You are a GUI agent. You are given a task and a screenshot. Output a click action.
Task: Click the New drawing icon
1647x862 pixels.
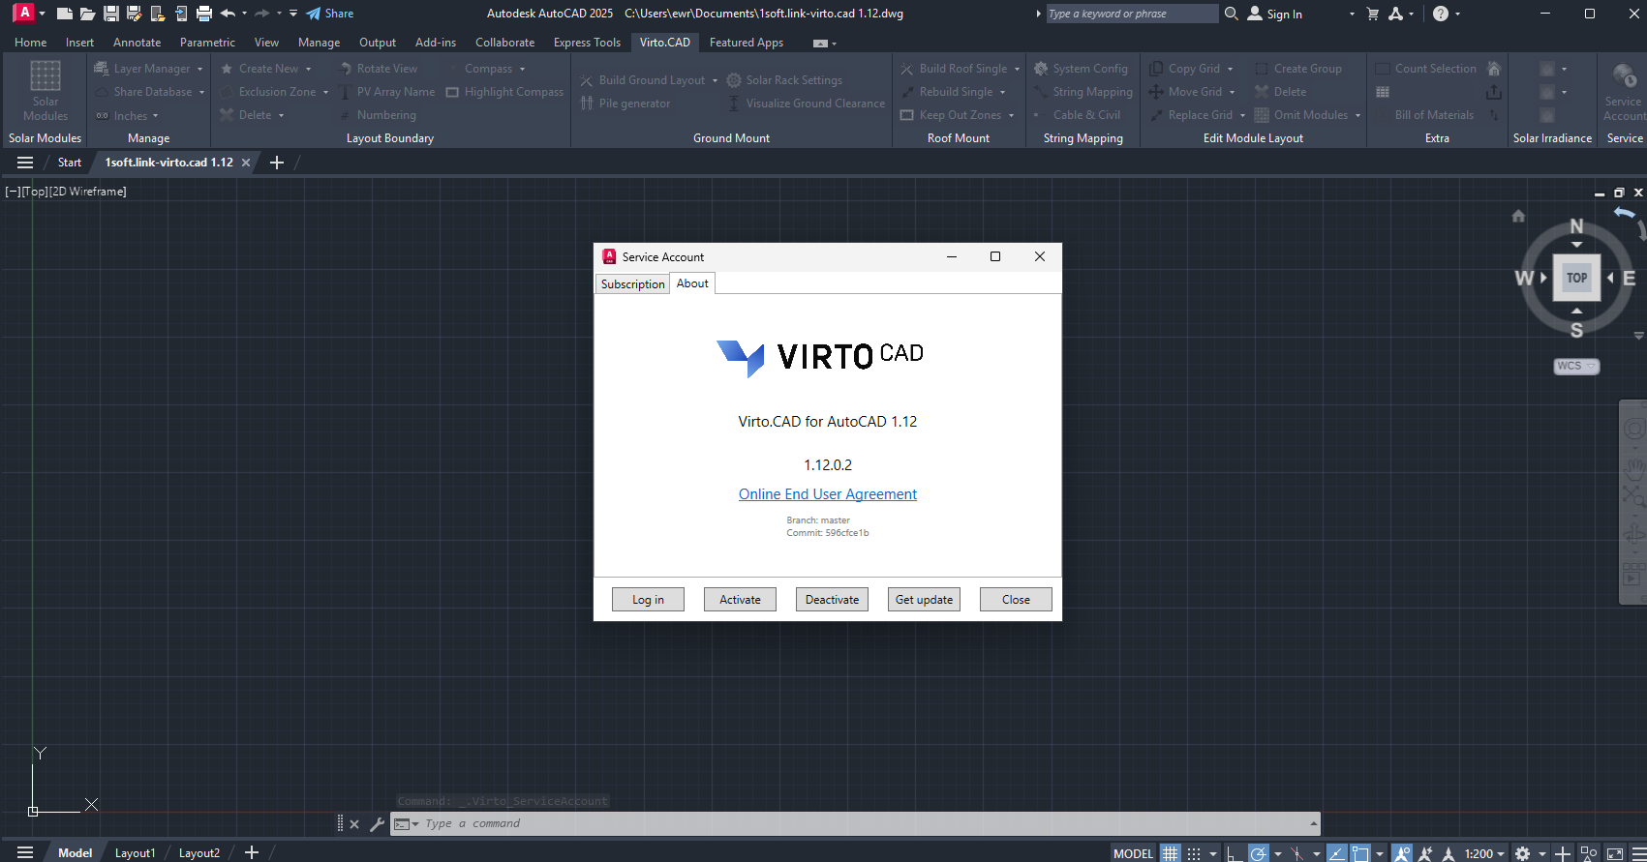tap(64, 14)
